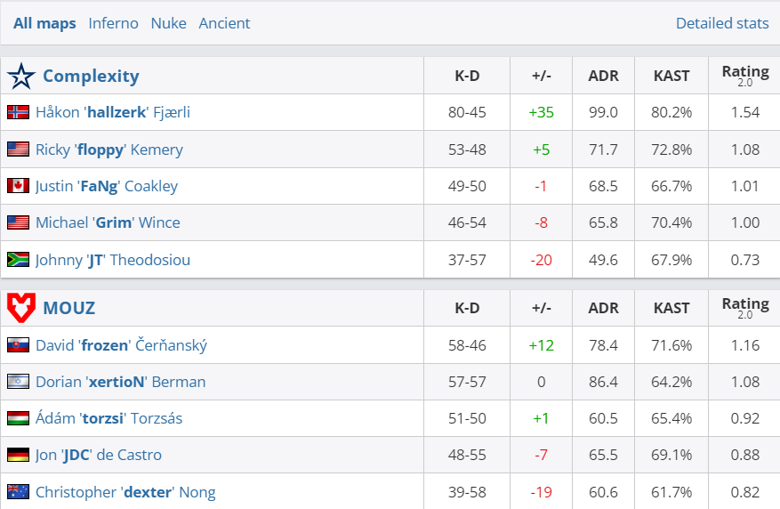Open Håkon 'hallzerk' Fjærli's player profile

(113, 112)
